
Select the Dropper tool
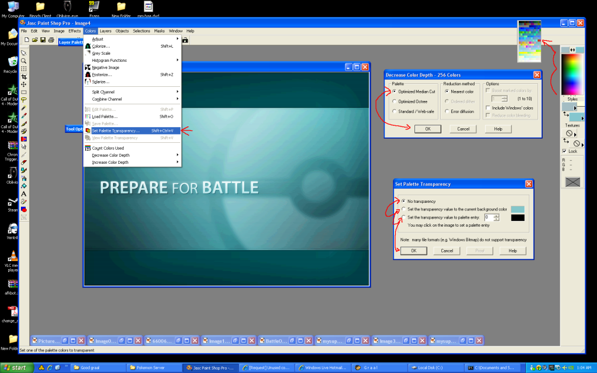point(23,116)
